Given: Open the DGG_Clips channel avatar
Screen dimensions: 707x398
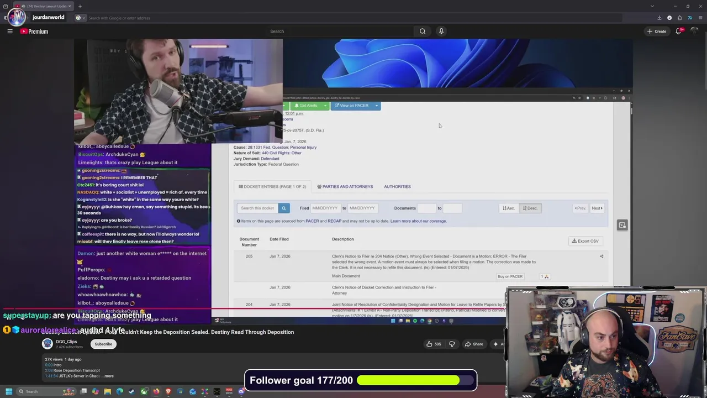Looking at the screenshot, I should [x=48, y=344].
